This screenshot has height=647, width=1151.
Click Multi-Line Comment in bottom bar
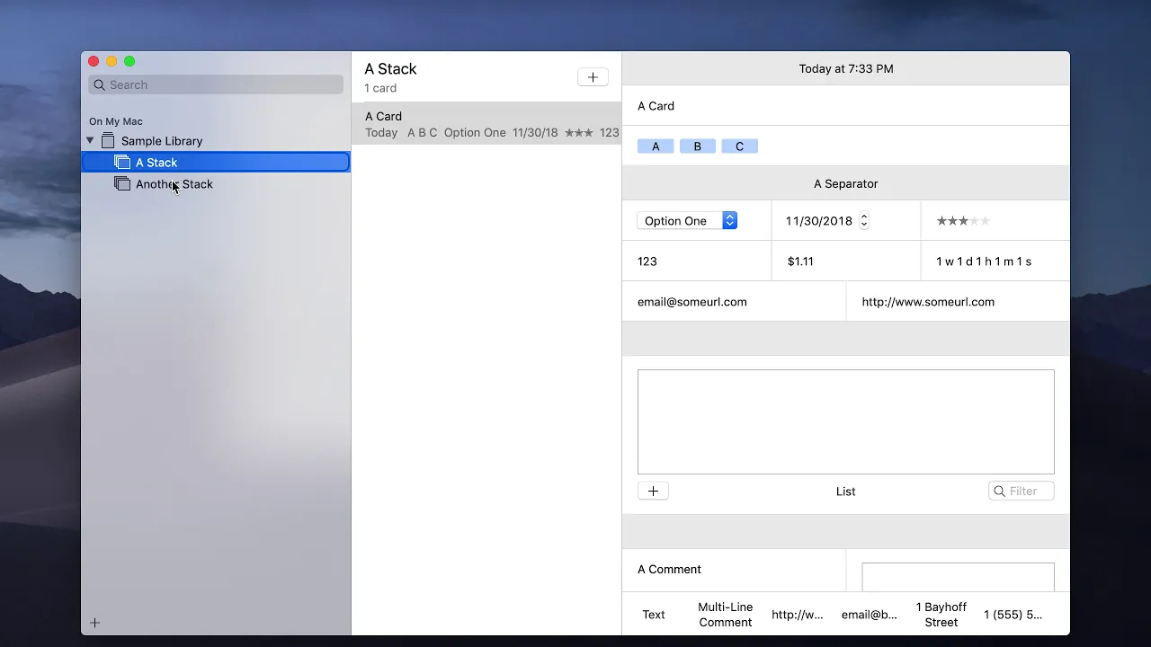pyautogui.click(x=726, y=615)
